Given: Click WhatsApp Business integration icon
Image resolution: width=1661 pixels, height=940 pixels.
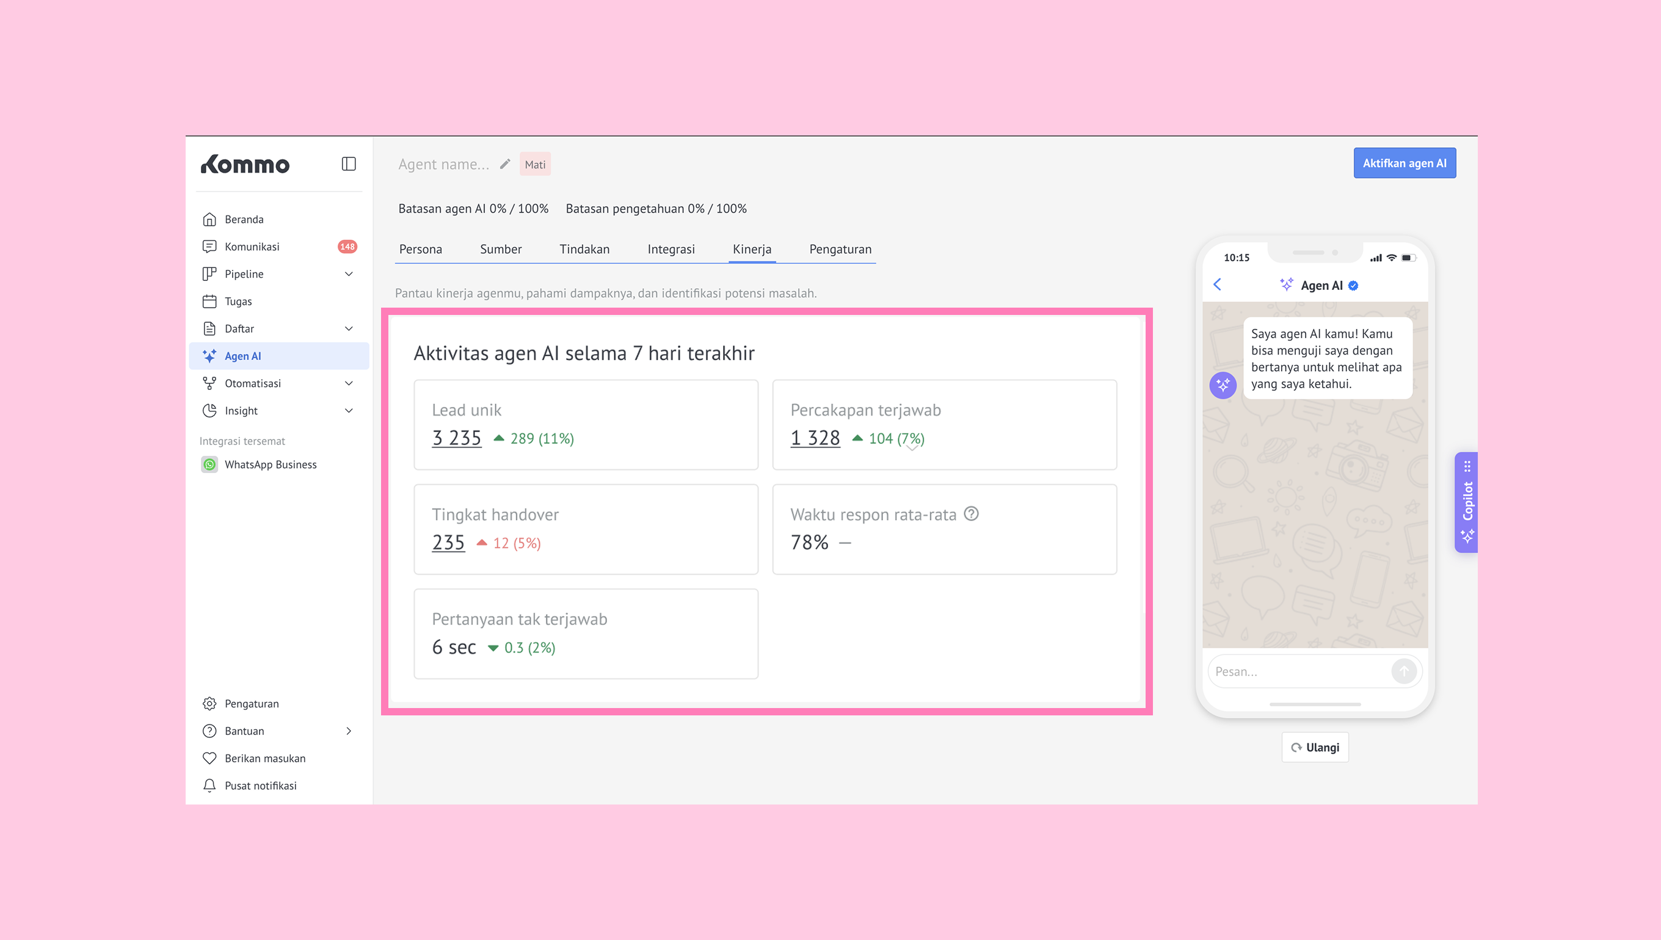Looking at the screenshot, I should 209,465.
